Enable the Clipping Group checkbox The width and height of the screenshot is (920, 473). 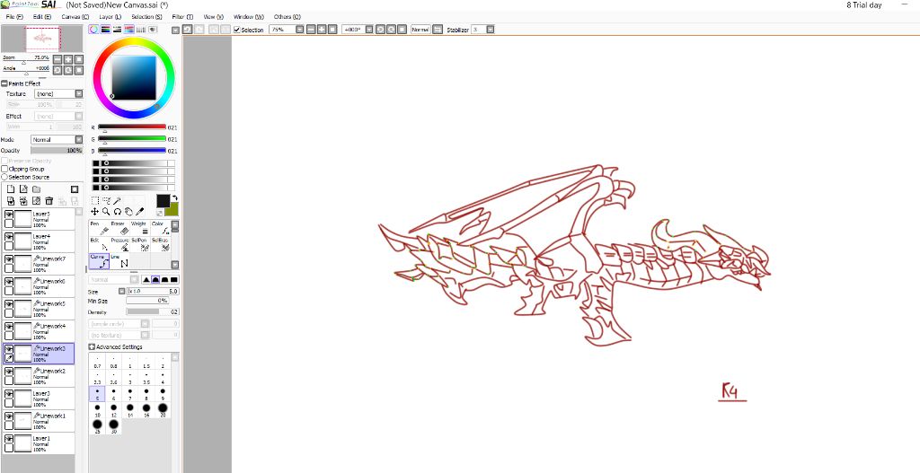pos(4,169)
